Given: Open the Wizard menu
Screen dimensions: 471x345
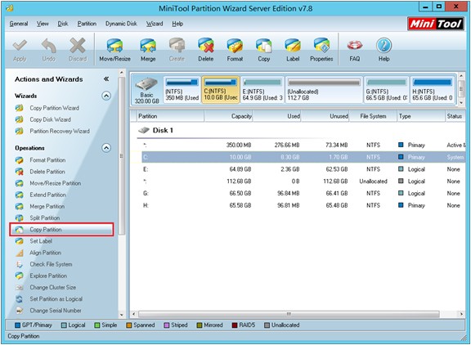Looking at the screenshot, I should coord(155,24).
